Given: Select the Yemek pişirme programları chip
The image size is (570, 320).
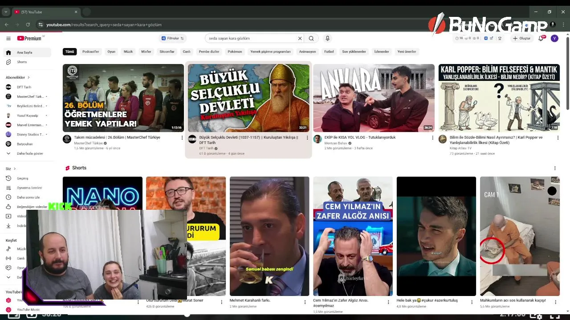Looking at the screenshot, I should [270, 52].
